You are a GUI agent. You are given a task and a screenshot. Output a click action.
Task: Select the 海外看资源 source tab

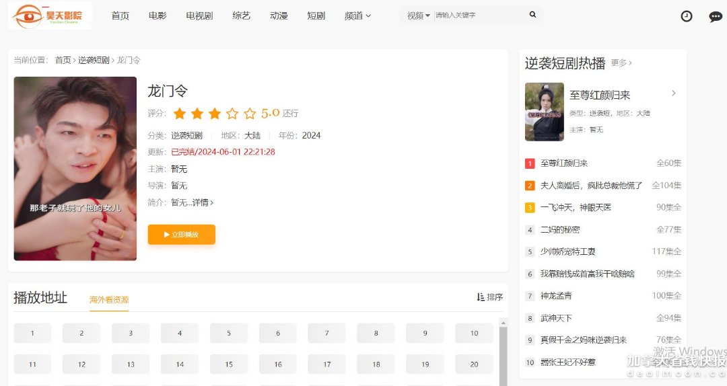point(109,300)
